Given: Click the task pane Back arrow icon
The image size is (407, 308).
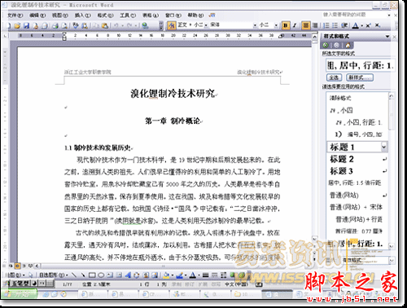Looking at the screenshot, I should [x=326, y=45].
